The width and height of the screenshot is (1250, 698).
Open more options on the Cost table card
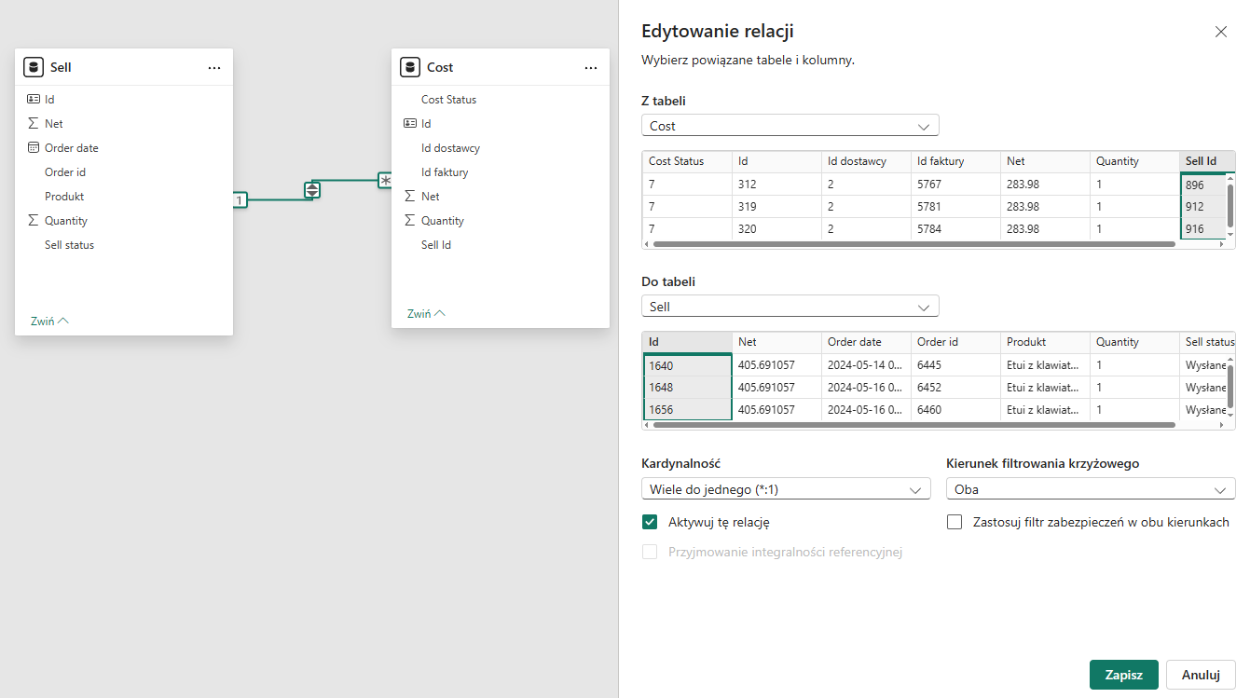click(591, 68)
